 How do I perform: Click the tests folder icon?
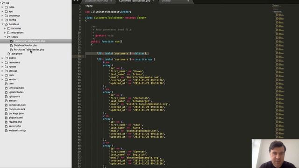[x=6, y=75]
